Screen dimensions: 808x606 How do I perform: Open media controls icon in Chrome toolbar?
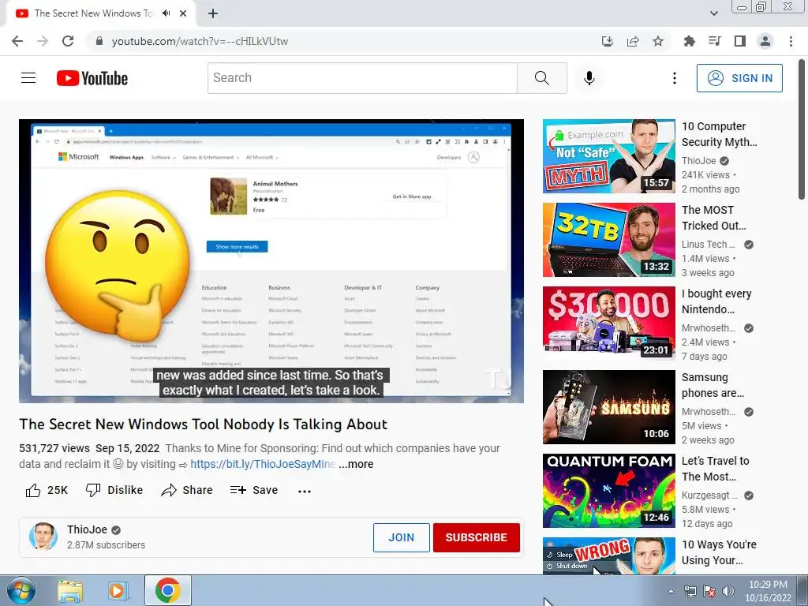pyautogui.click(x=715, y=41)
